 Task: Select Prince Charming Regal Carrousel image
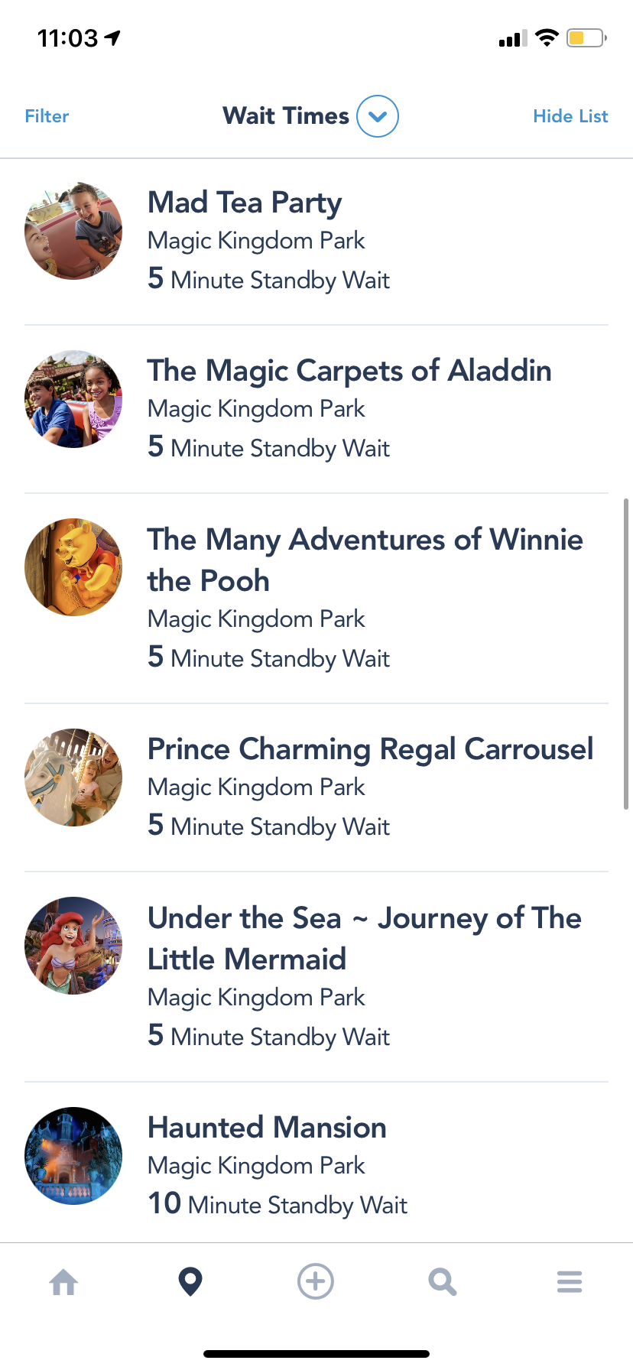73,778
